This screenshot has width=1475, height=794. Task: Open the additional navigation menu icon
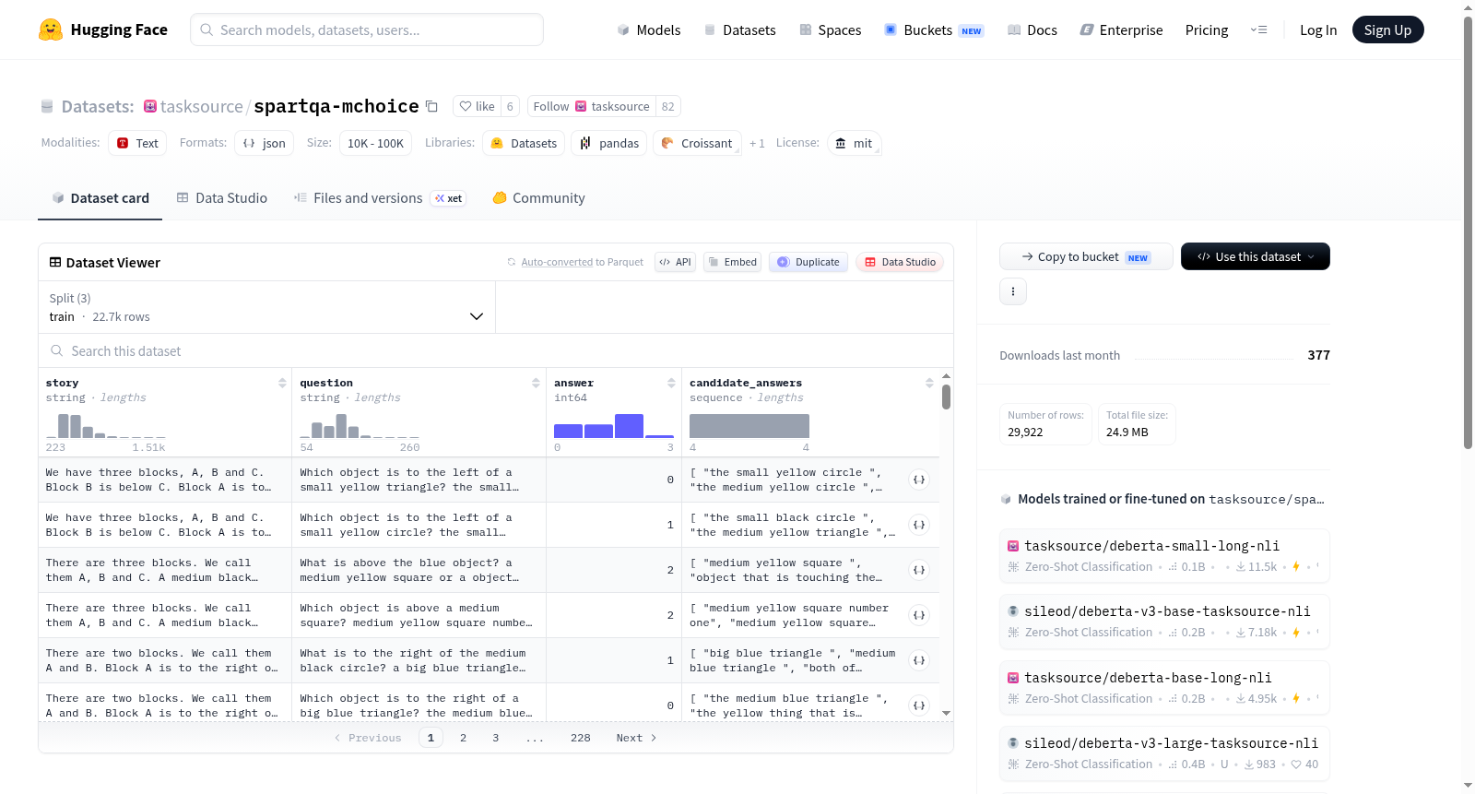[1258, 30]
